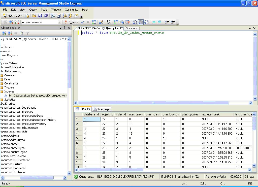Viewport: 258px width, 187px height.
Task: Parse the query with the checkmark icon
Action: coord(83,22)
